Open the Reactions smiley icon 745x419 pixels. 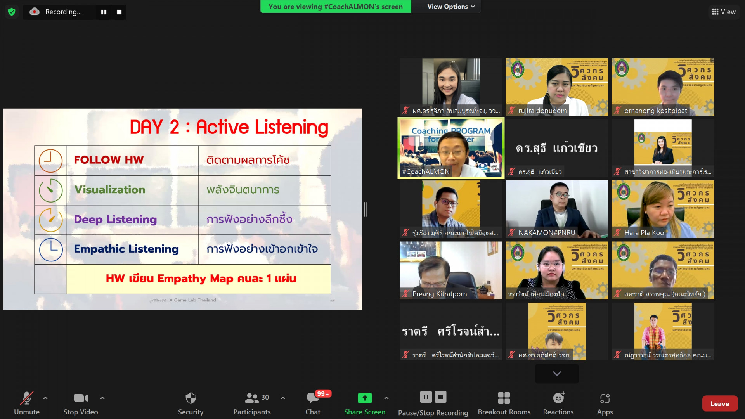(558, 398)
